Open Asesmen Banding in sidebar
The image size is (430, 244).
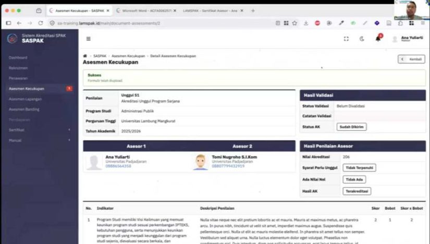tap(24, 109)
